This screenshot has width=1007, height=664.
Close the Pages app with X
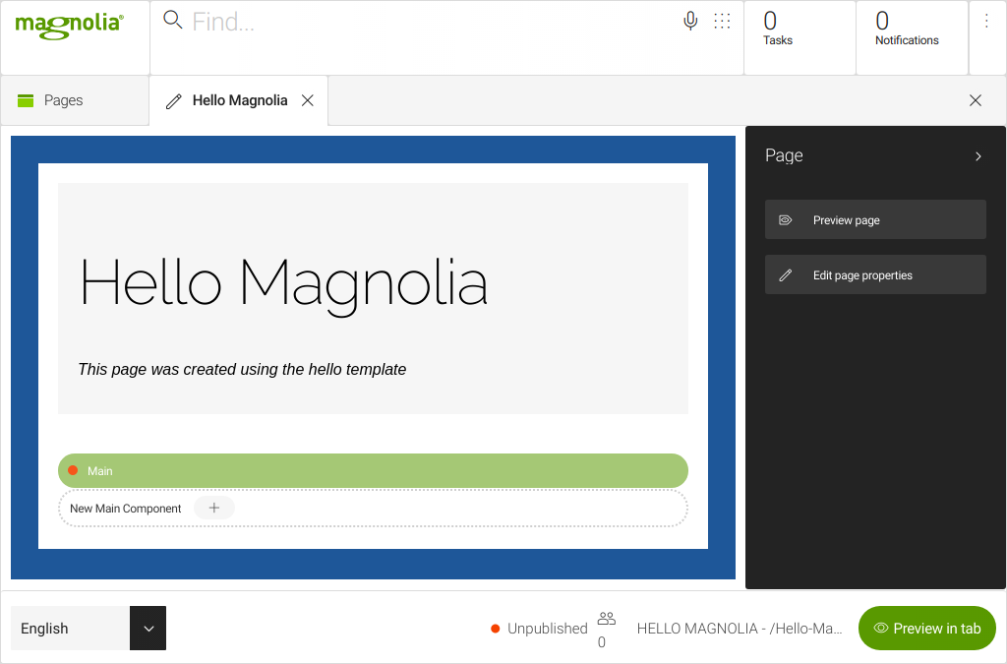click(975, 100)
